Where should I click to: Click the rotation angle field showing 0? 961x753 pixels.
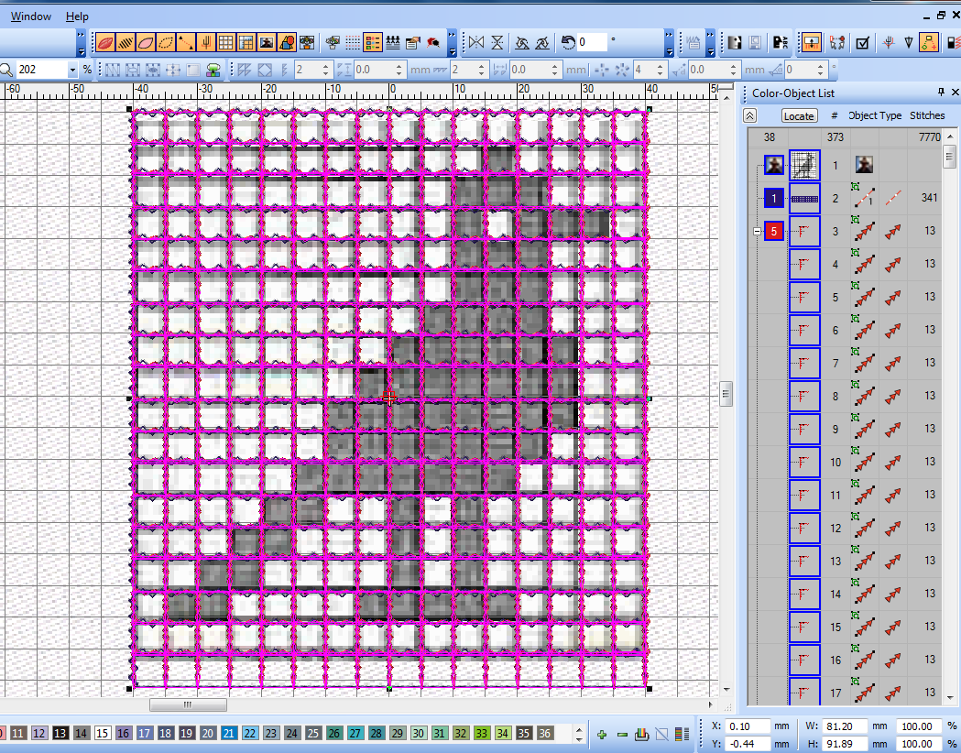tap(592, 42)
